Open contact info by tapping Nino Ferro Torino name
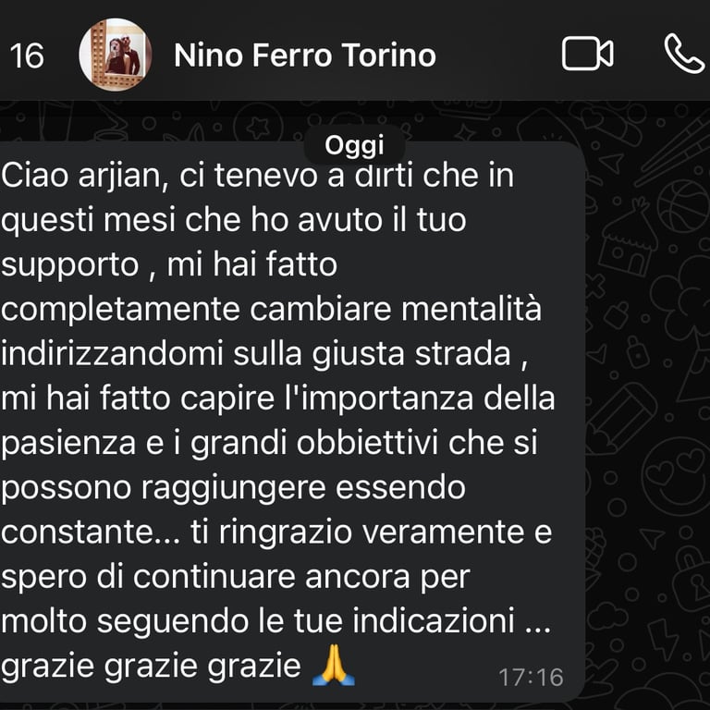Image resolution: width=710 pixels, height=710 pixels. pyautogui.click(x=305, y=55)
